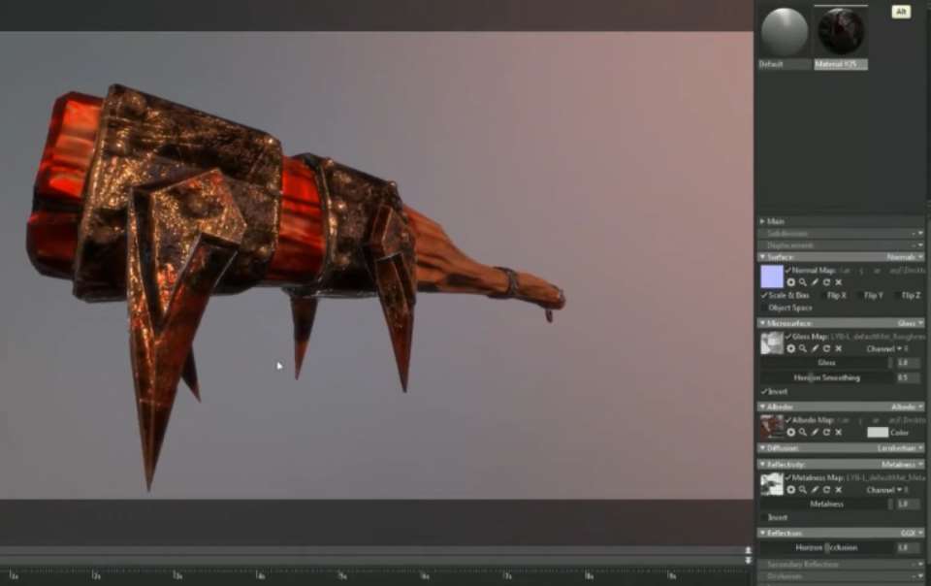Toggle the Albedo Map checkbox
This screenshot has width=931, height=586.
(788, 420)
